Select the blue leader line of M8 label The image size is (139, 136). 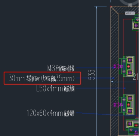pos(95,68)
